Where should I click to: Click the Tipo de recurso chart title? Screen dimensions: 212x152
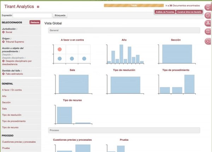click(72, 100)
